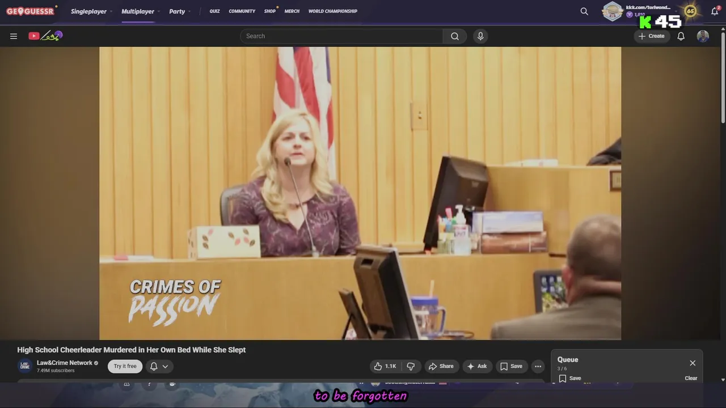This screenshot has width=726, height=408.
Task: Close the Queue panel
Action: coord(693,363)
